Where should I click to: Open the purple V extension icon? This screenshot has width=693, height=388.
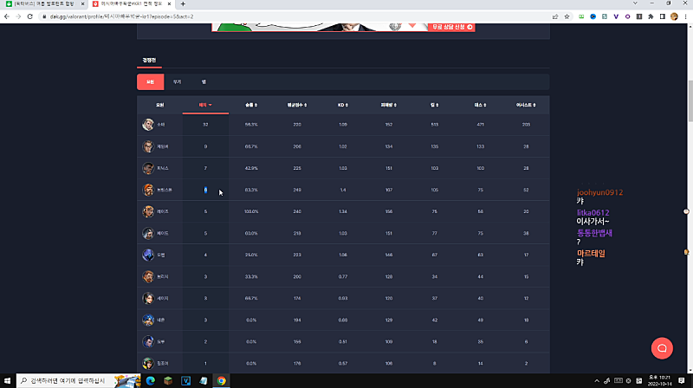point(616,16)
